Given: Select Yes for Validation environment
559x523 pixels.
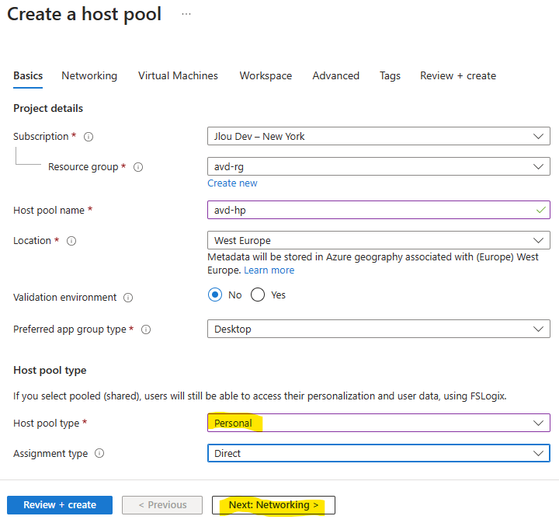Looking at the screenshot, I should (x=258, y=295).
